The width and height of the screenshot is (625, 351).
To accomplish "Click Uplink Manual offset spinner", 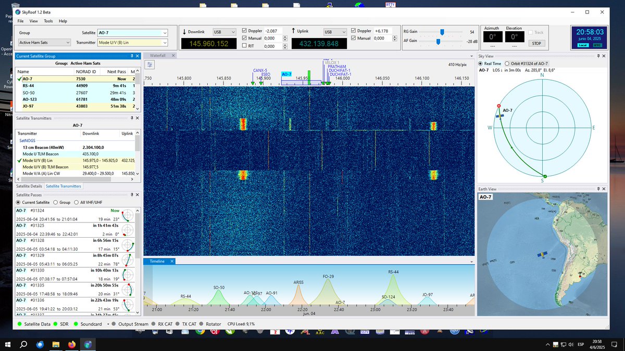I will pos(394,38).
